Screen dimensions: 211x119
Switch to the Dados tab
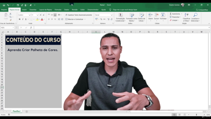(x=67, y=10)
